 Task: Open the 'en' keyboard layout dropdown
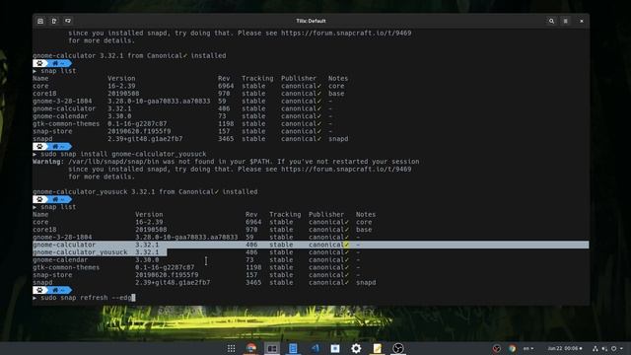[528, 348]
